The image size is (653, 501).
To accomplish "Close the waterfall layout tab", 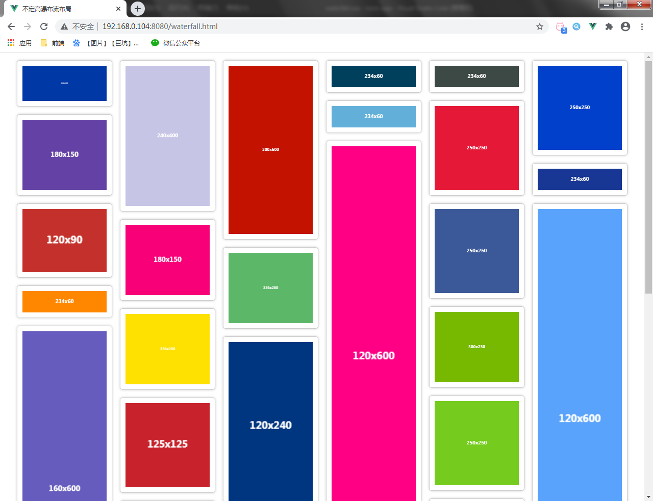I will (x=118, y=9).
